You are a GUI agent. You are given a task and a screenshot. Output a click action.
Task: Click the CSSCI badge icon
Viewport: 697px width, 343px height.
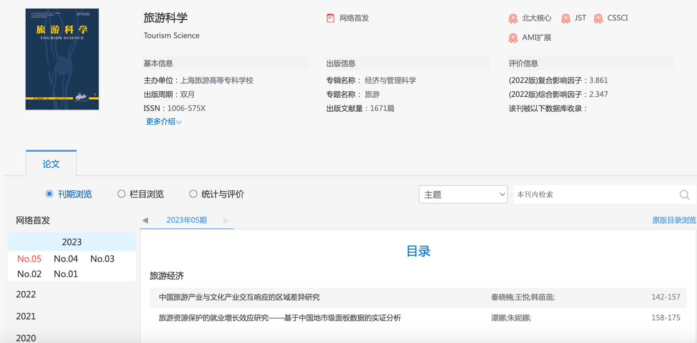pos(598,19)
